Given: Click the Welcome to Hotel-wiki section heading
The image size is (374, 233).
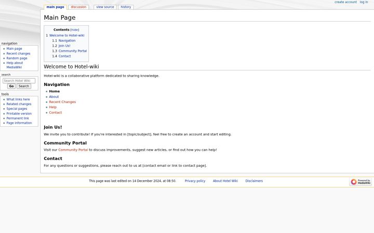Looking at the screenshot, I should [71, 67].
